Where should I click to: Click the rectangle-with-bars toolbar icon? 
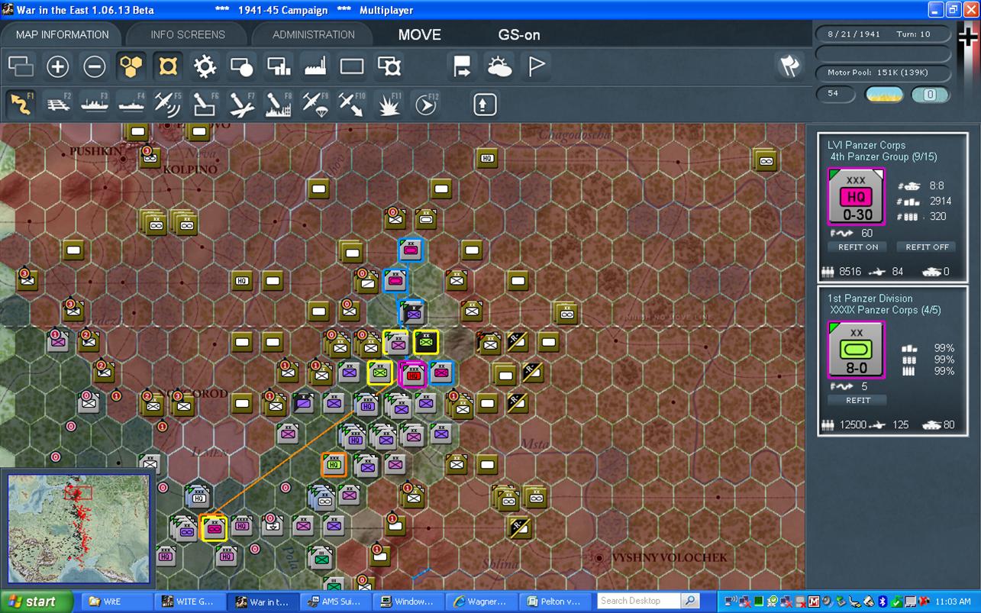pyautogui.click(x=279, y=67)
